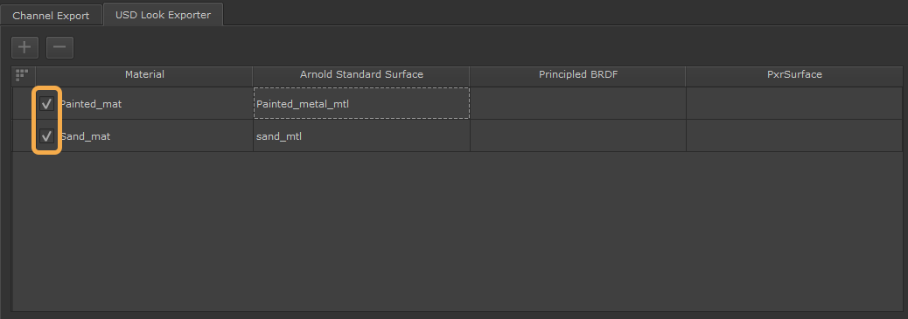This screenshot has height=319, width=908.
Task: Toggle the Painted_mat checkbox
Action: [x=47, y=104]
